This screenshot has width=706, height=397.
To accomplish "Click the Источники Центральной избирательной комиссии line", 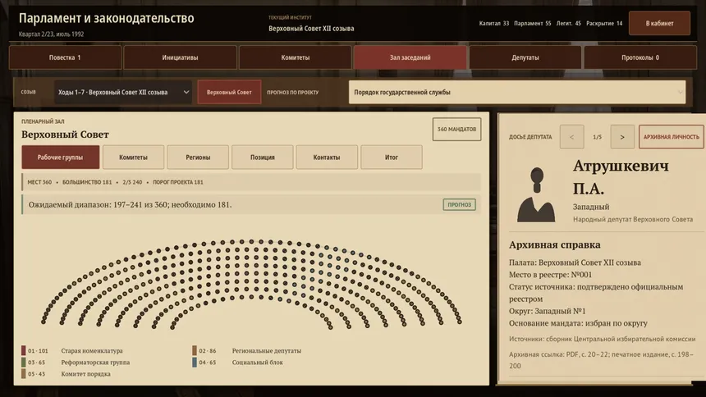I will (x=602, y=339).
